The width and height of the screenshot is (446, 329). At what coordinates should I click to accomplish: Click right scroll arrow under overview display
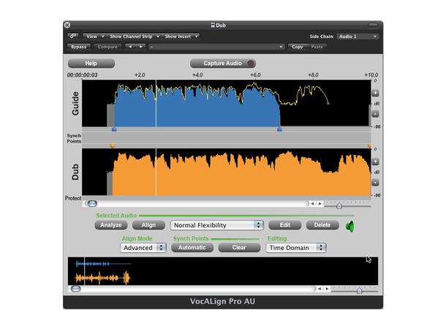[x=327, y=289]
